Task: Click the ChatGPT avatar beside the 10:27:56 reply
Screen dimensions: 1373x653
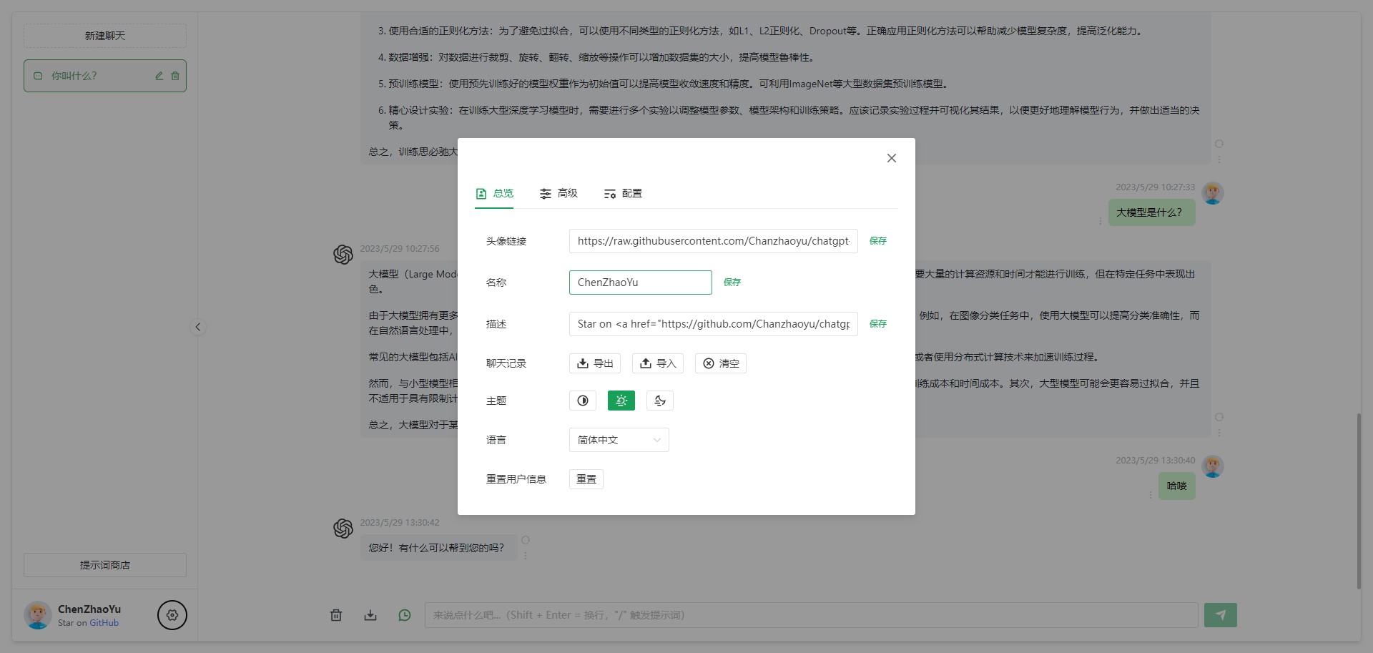Action: tap(343, 255)
